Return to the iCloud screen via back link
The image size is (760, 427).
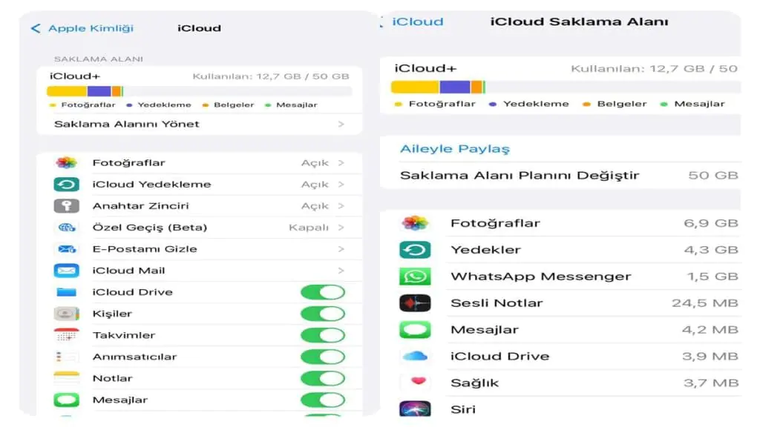[x=416, y=21]
